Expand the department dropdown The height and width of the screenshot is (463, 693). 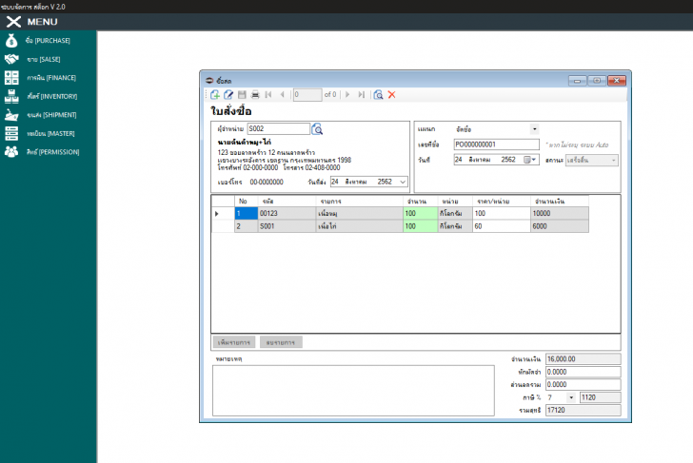click(x=534, y=128)
